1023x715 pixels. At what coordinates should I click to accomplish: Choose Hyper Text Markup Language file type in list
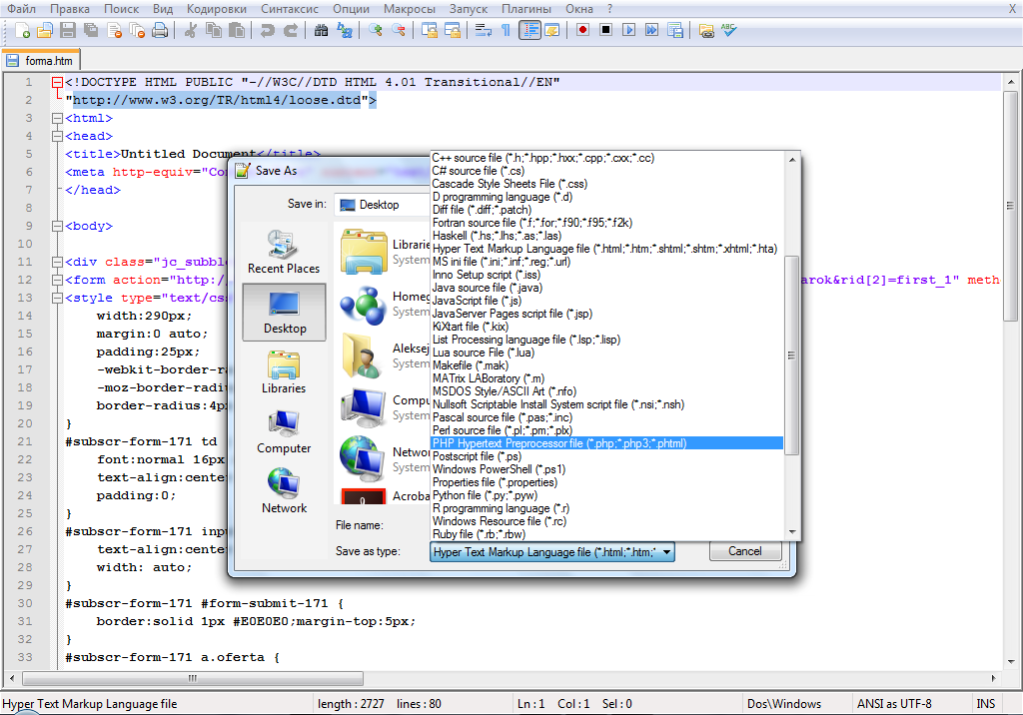click(x=606, y=249)
